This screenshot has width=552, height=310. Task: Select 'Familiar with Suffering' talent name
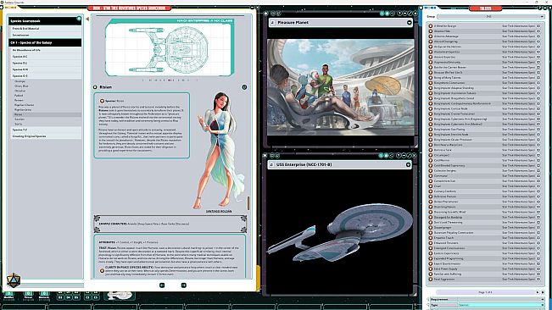(x=448, y=274)
